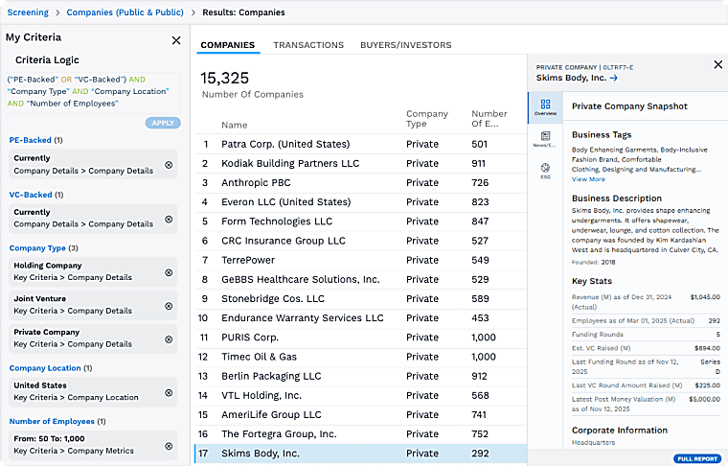Sort by the Name column header
Viewport: 728px width, 466px height.
(234, 125)
